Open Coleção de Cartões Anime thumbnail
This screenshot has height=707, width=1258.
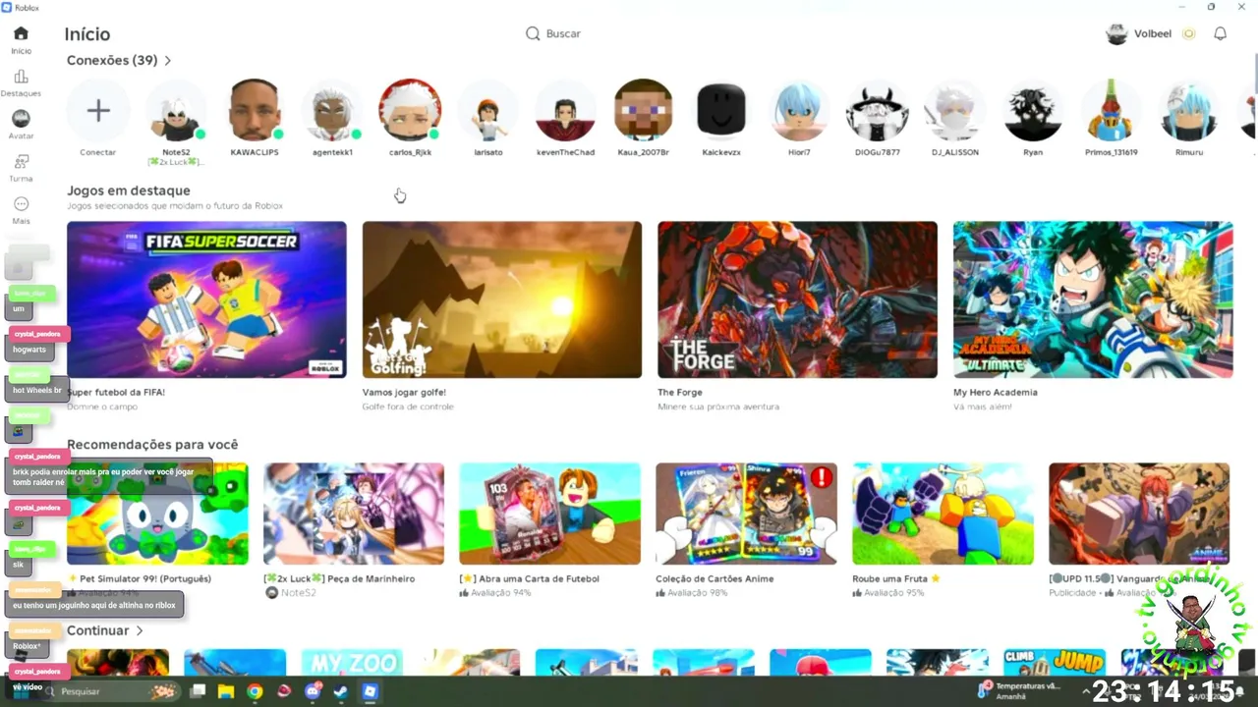tap(746, 514)
